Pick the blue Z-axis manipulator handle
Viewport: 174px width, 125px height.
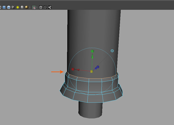coord(98,67)
